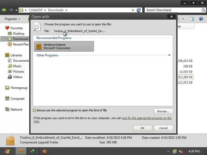Open Recent Places in Favorites
The height and width of the screenshot is (155, 207).
pyautogui.click(x=21, y=44)
